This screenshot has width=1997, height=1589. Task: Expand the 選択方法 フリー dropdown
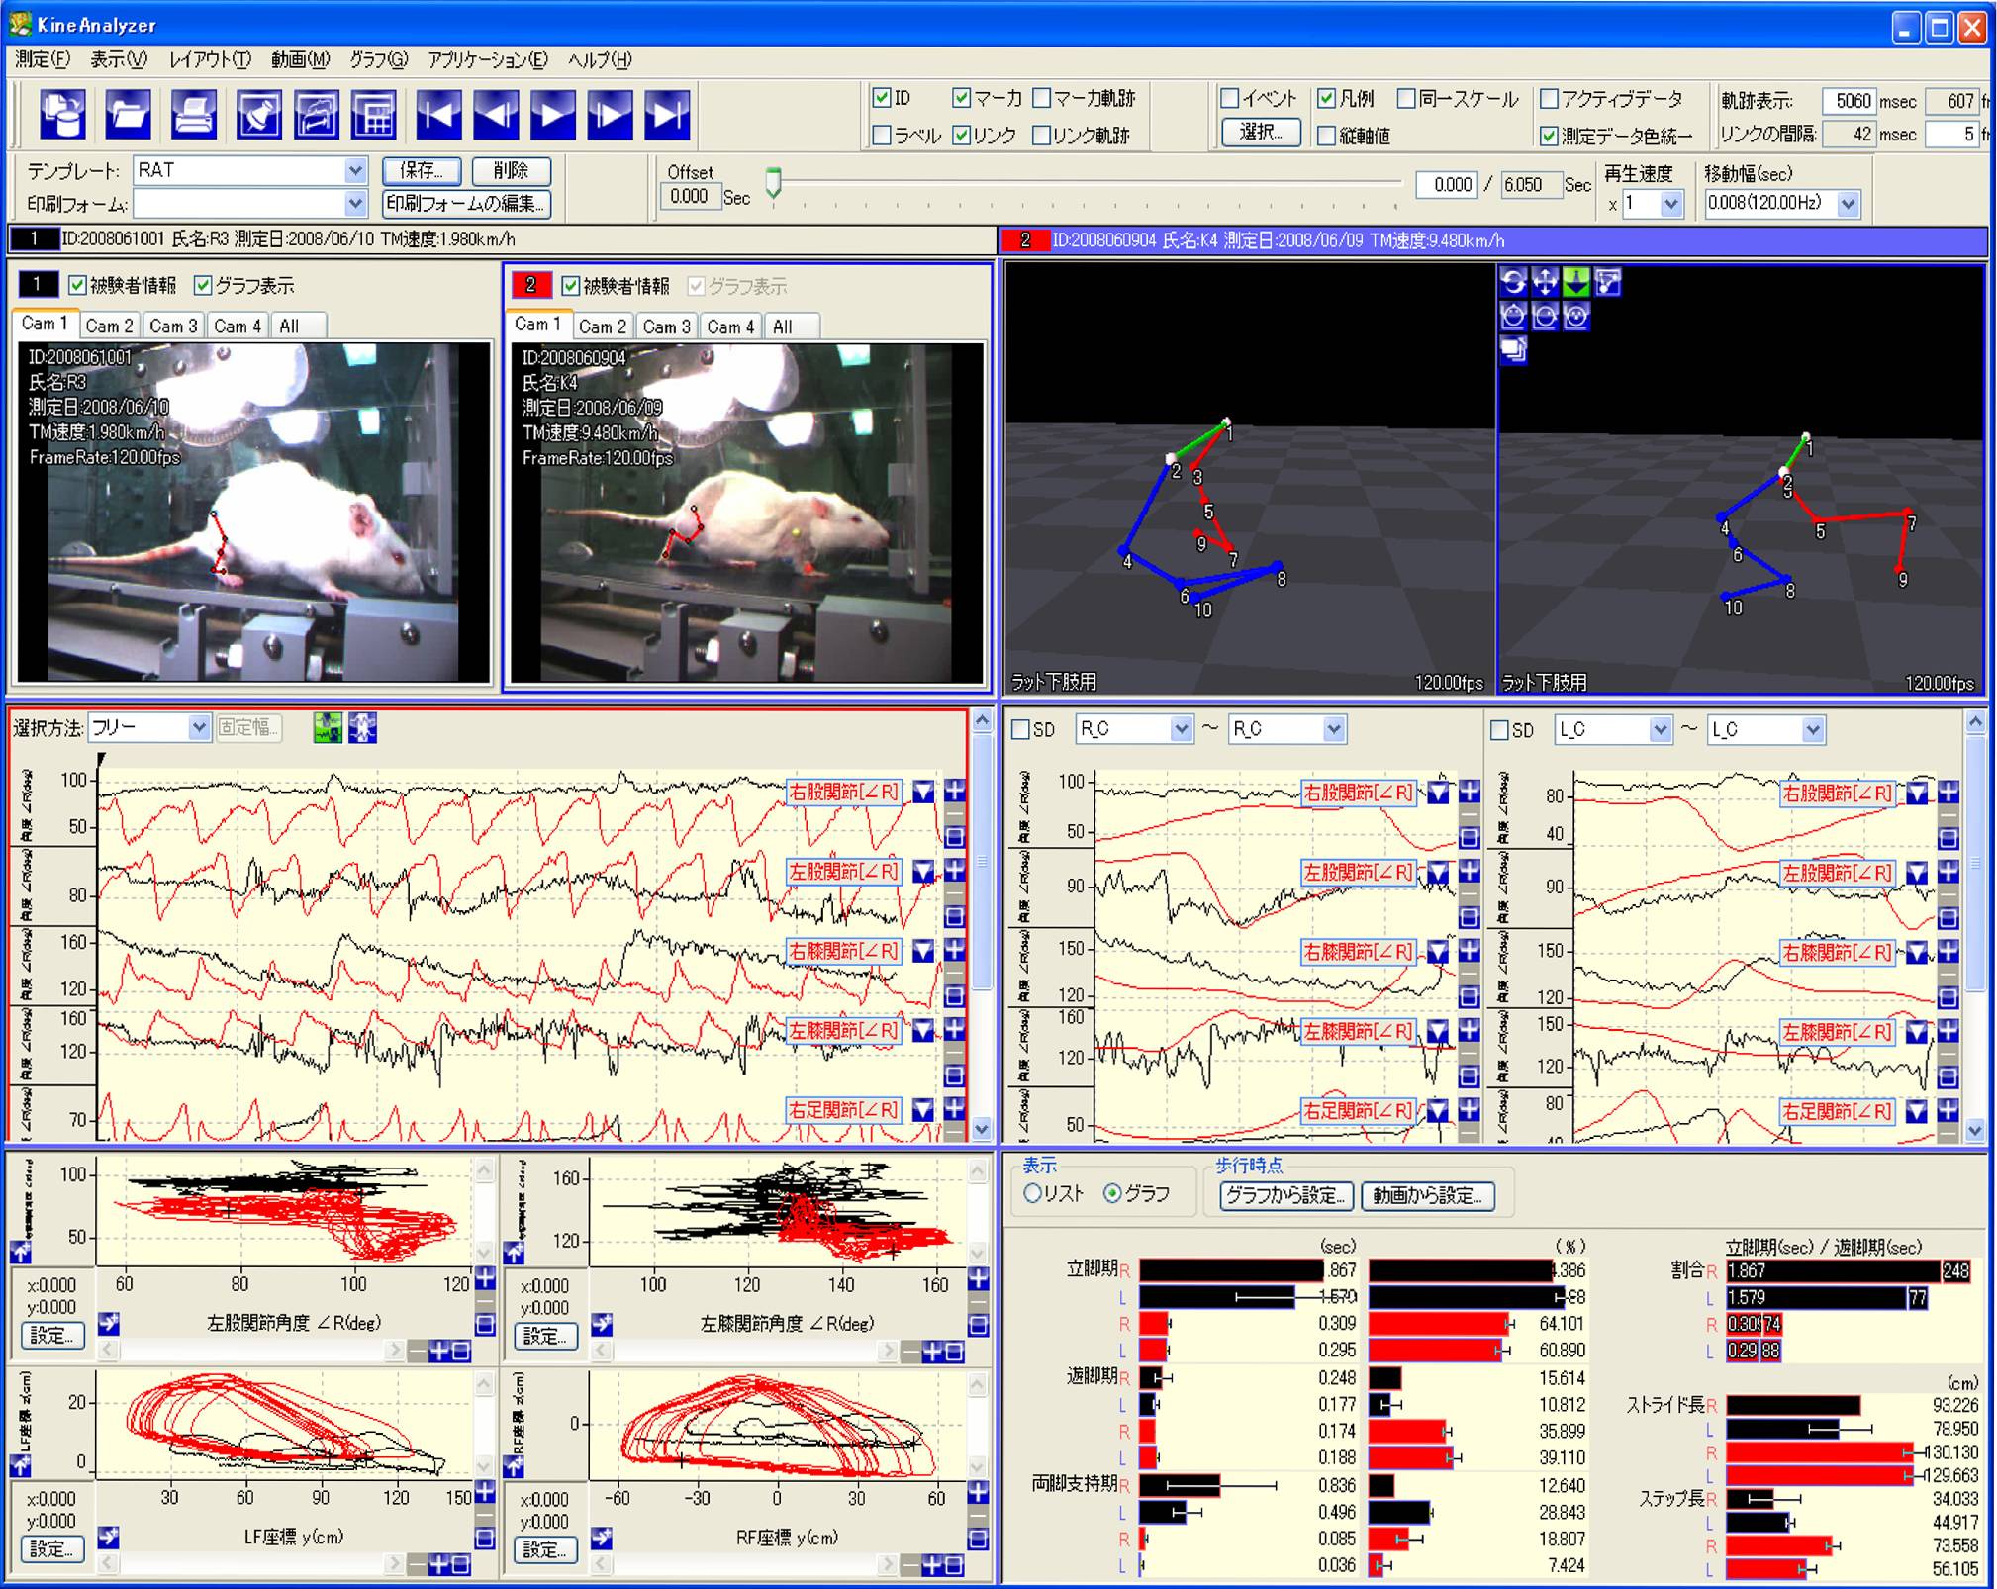tap(199, 728)
